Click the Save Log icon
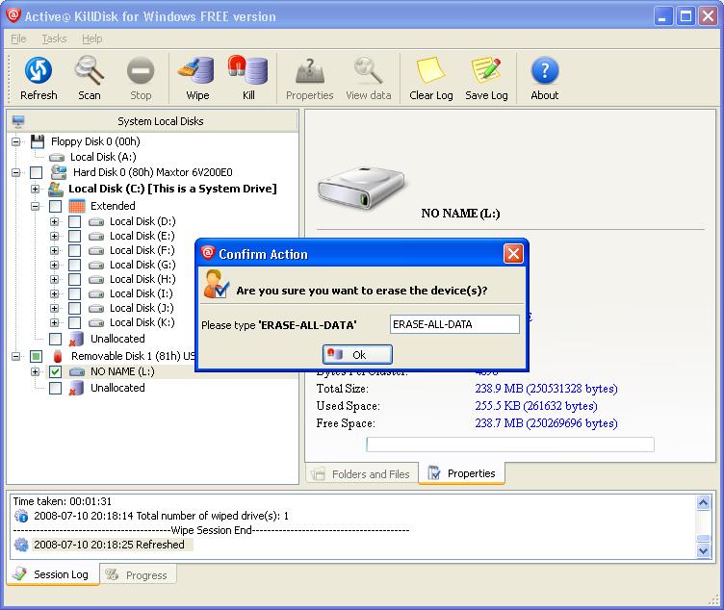The height and width of the screenshot is (610, 724). coord(486,70)
